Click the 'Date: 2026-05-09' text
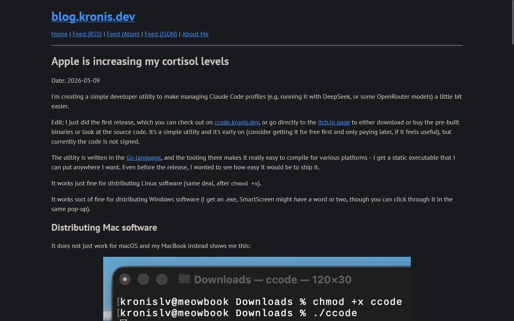The width and height of the screenshot is (514, 321). [x=75, y=81]
